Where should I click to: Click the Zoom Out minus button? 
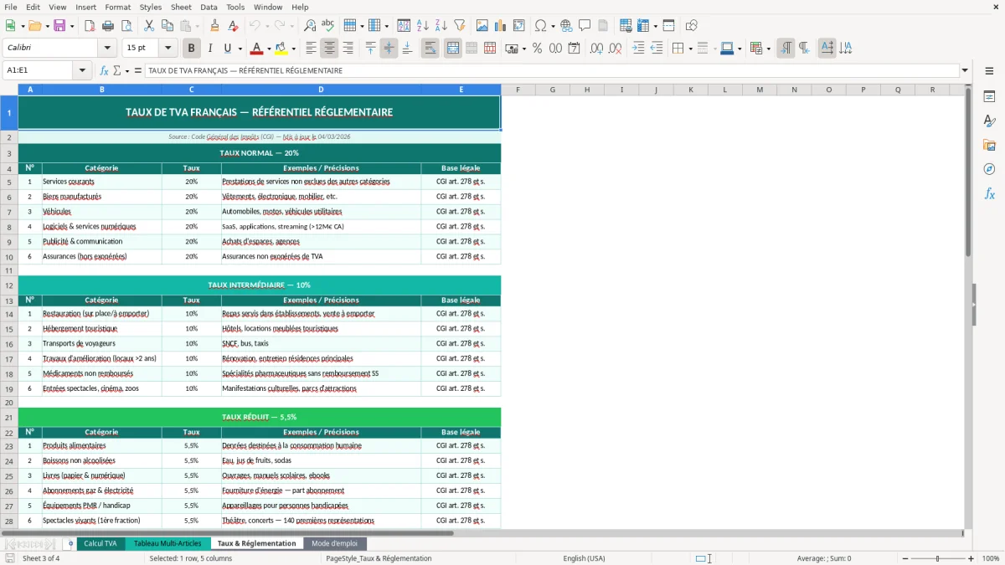point(904,558)
